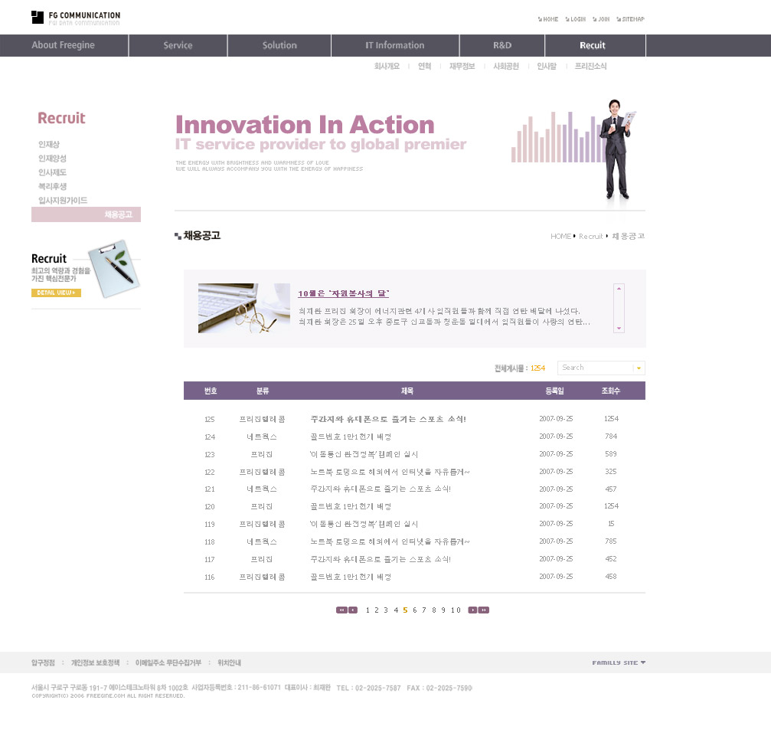Open the IT Information menu
The image size is (771, 736).
point(394,45)
